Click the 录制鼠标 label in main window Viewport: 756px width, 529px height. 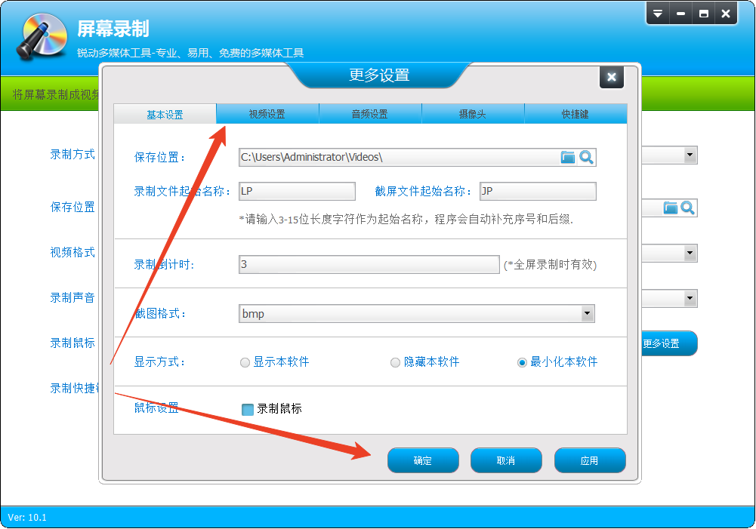click(x=73, y=343)
